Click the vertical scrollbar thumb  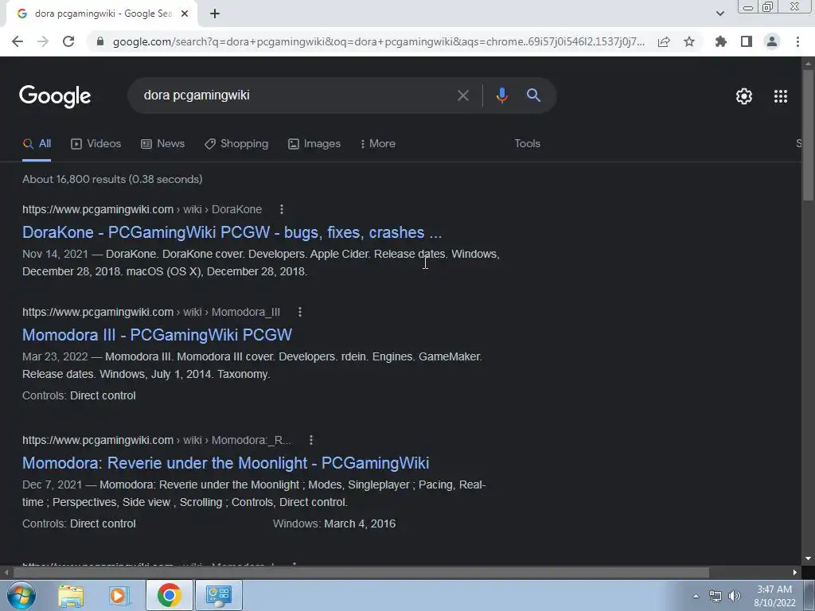(808, 134)
